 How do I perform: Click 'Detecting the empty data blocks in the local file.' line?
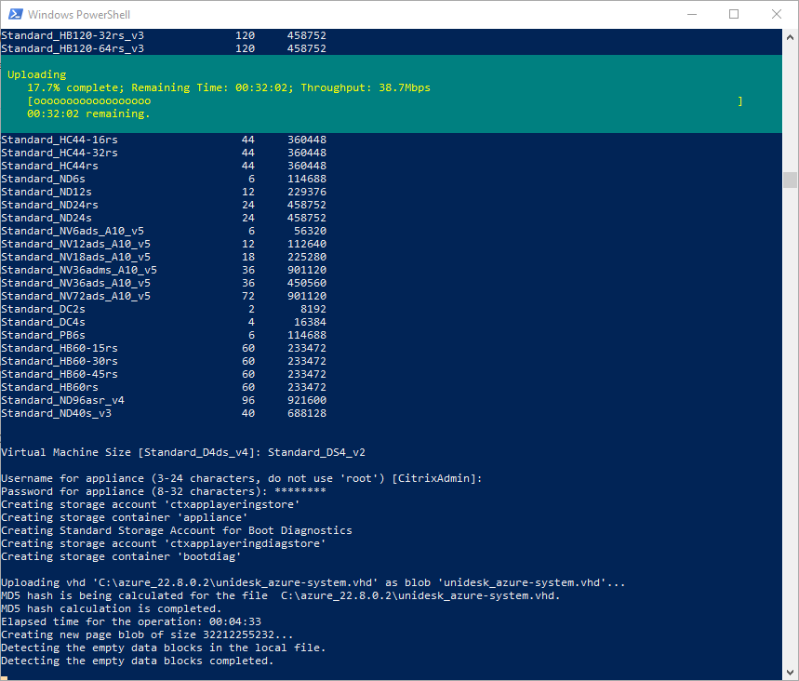point(164,648)
